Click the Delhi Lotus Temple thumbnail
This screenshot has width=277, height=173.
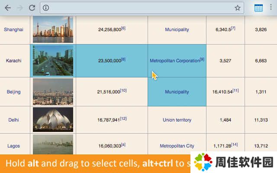click(53, 119)
